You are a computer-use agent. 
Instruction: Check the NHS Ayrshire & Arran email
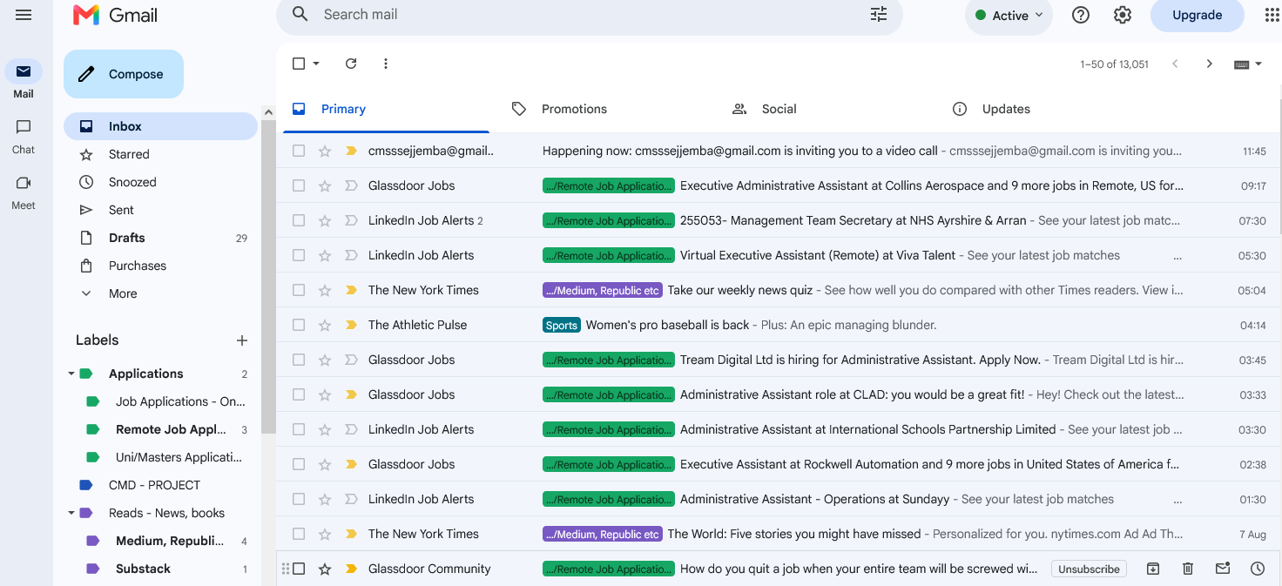click(299, 220)
